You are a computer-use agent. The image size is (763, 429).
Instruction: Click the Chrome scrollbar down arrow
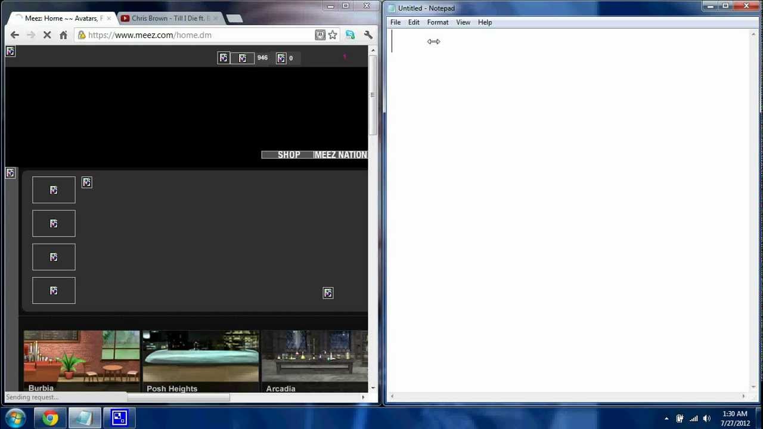(x=373, y=388)
